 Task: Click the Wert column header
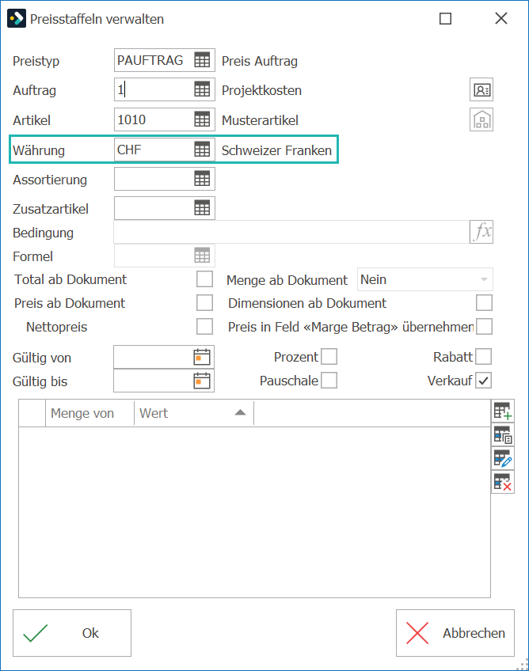pos(194,413)
